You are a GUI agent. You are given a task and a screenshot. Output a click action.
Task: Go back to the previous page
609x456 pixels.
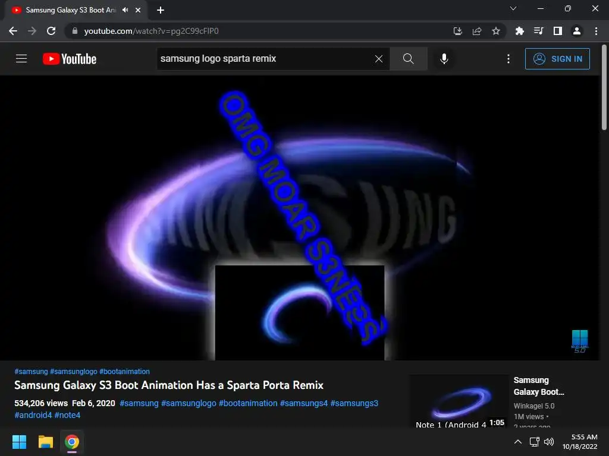pos(13,31)
